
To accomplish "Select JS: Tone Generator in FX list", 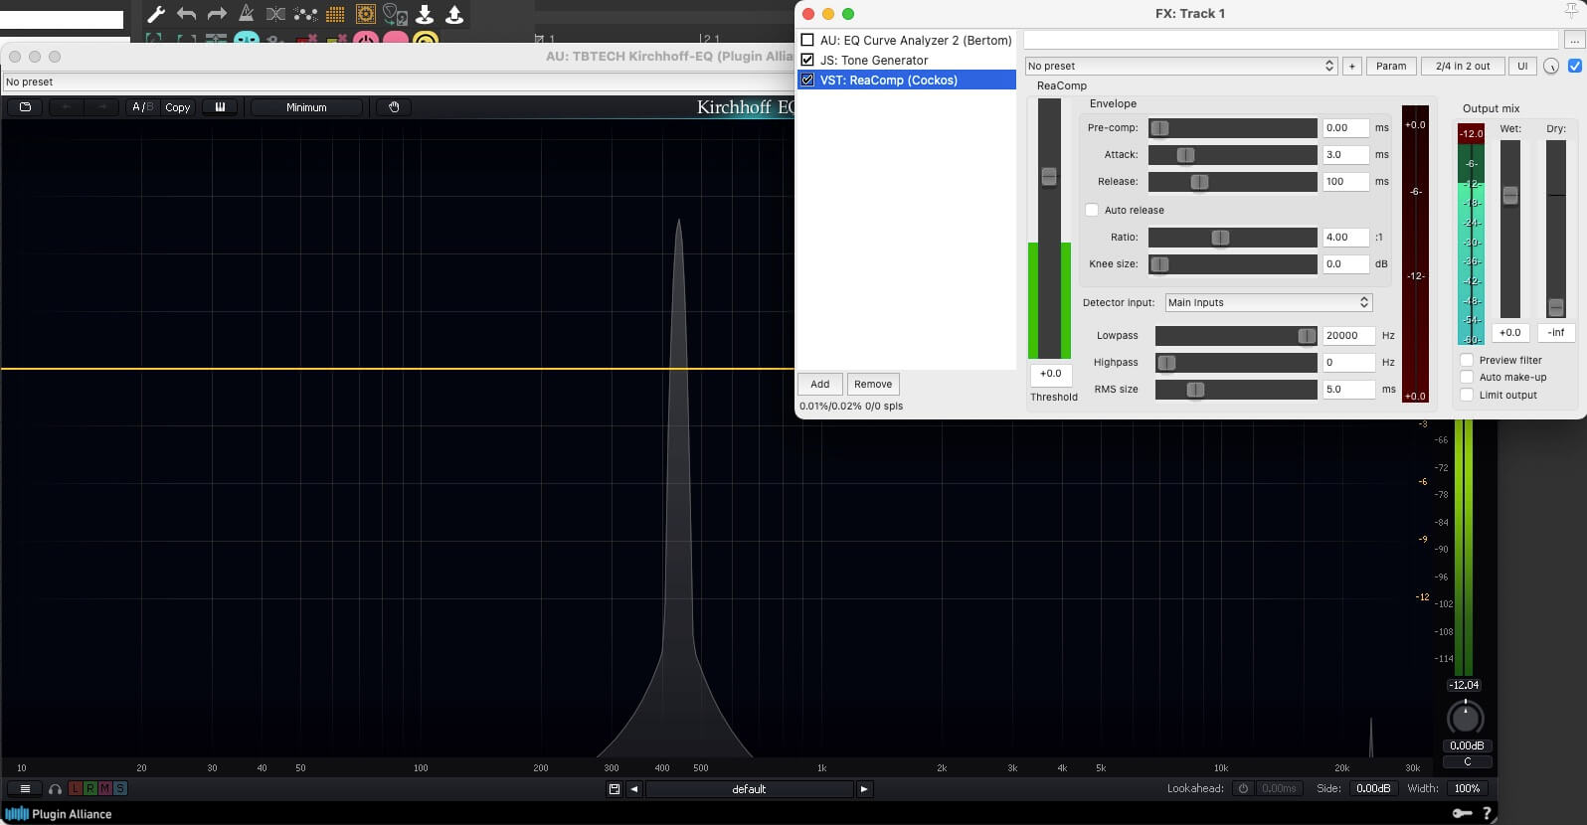I will pos(874,61).
